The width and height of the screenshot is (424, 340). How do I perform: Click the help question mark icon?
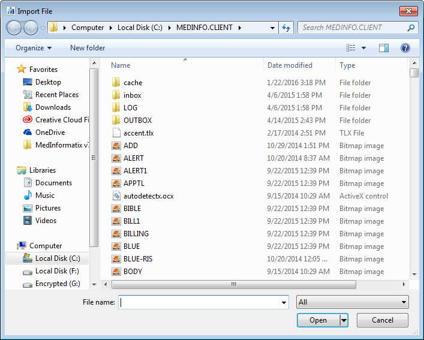coord(405,48)
